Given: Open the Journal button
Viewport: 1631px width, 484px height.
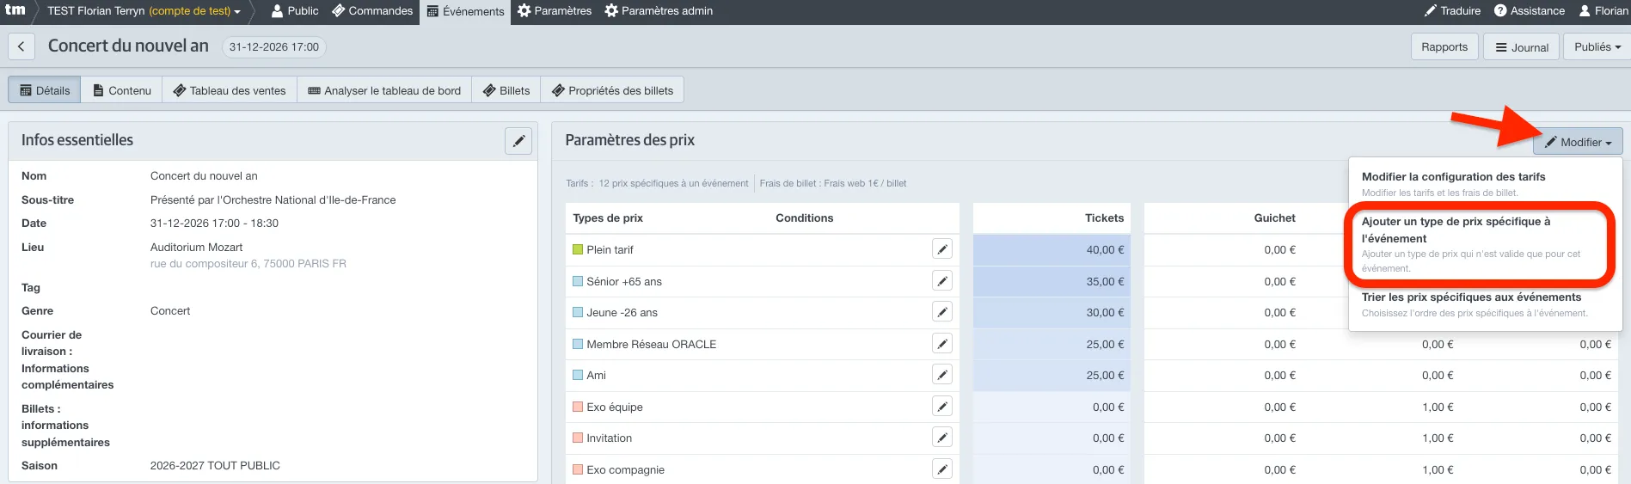Looking at the screenshot, I should click(x=1522, y=47).
